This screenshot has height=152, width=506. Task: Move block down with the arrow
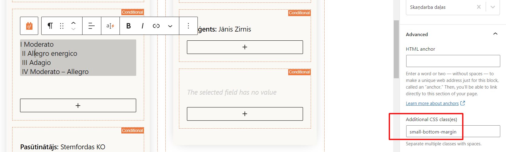pos(73,29)
